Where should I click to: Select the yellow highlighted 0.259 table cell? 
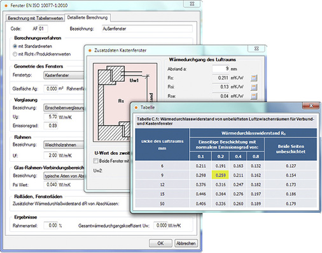[x=220, y=175]
